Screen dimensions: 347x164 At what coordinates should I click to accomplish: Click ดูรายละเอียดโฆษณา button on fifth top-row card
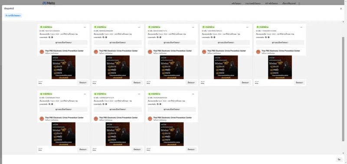280,42
